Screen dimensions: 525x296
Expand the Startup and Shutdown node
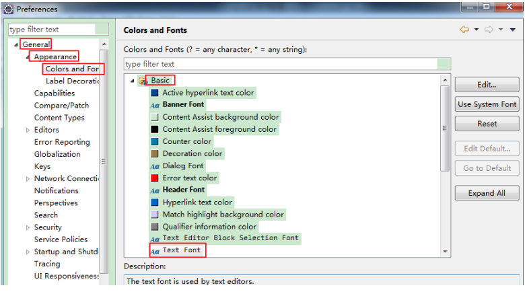28,252
